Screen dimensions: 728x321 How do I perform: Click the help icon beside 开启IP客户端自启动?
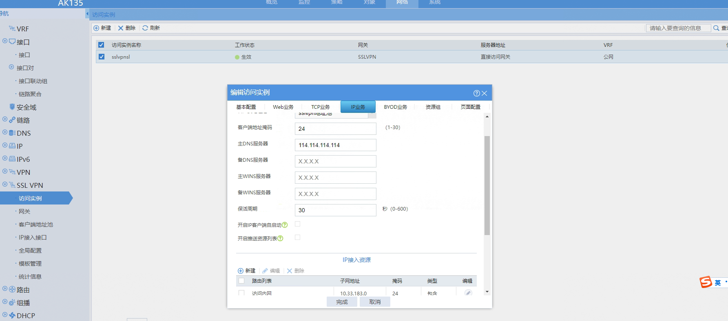285,225
